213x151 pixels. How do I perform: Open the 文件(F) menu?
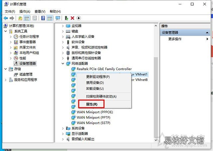click(10, 12)
